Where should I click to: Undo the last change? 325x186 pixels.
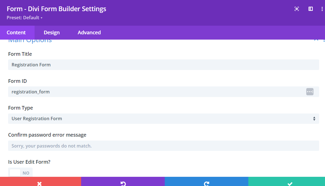click(x=123, y=183)
